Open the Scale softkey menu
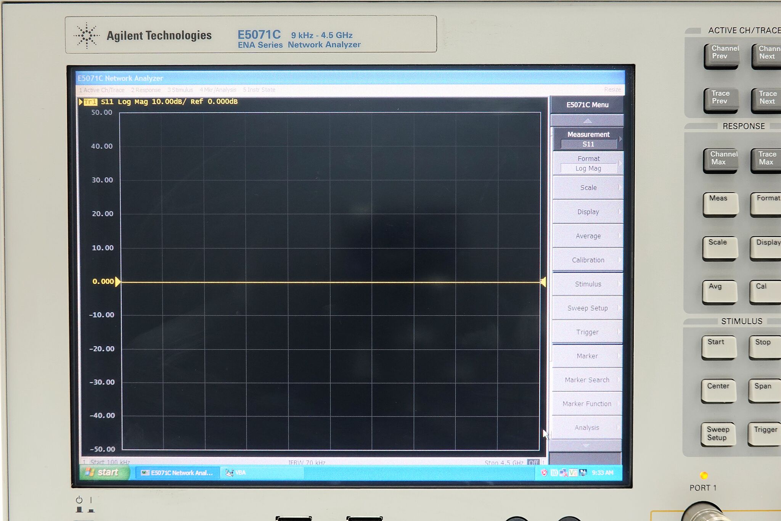Image resolution: width=781 pixels, height=521 pixels. [588, 187]
